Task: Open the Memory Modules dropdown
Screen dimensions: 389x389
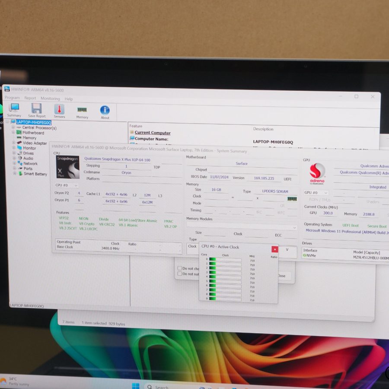Action: 242,226
